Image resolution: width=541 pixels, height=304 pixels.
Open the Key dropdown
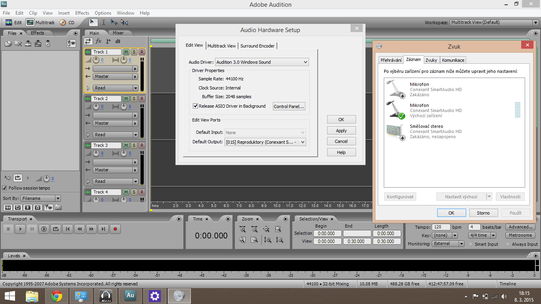tap(445, 235)
